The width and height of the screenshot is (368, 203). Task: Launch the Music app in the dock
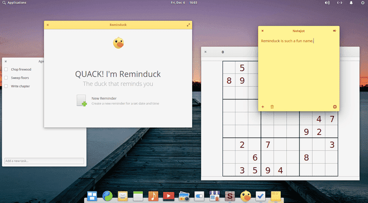point(153,196)
